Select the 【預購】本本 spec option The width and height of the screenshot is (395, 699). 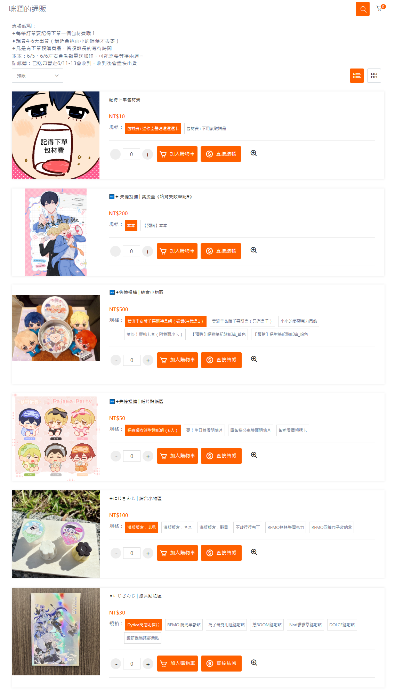(x=155, y=226)
